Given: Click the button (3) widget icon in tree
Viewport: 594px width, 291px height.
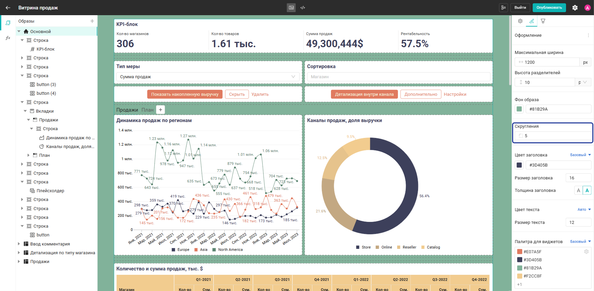Looking at the screenshot, I should coord(32,84).
